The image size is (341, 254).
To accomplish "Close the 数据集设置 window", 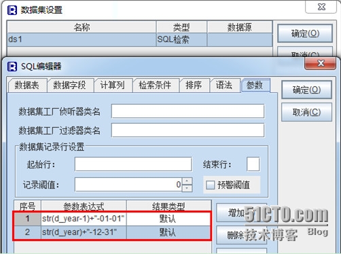I will click(321, 7).
